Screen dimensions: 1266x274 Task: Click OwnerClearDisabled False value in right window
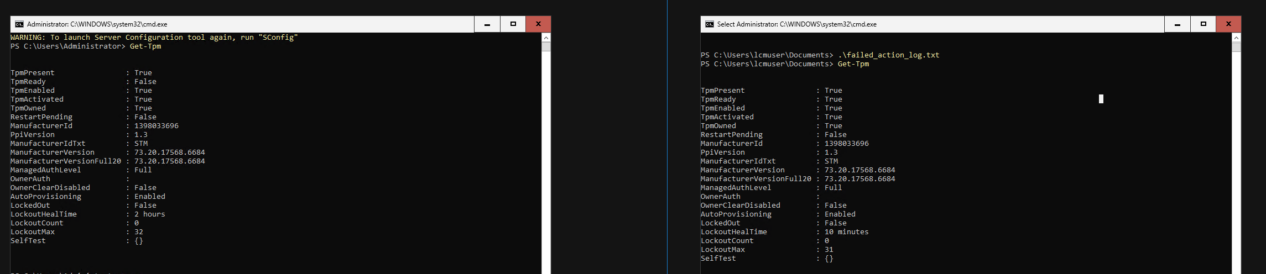coord(836,205)
